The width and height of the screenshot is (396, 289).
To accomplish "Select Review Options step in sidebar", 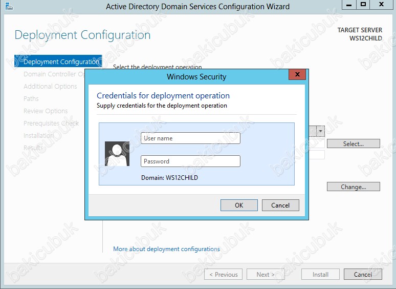I will pos(46,111).
